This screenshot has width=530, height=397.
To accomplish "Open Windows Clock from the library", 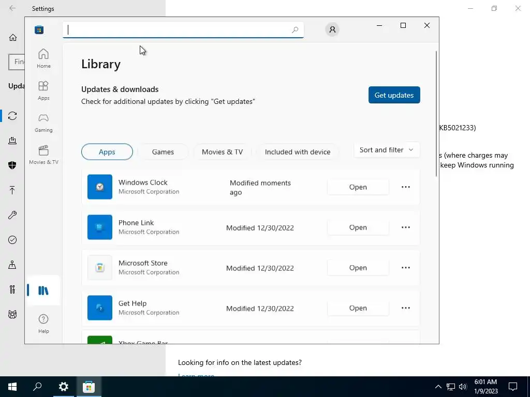I will click(x=358, y=187).
